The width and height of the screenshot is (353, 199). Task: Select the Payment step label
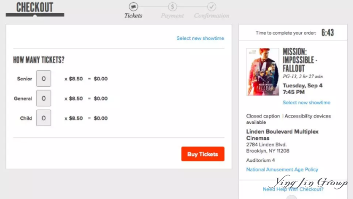173,16
